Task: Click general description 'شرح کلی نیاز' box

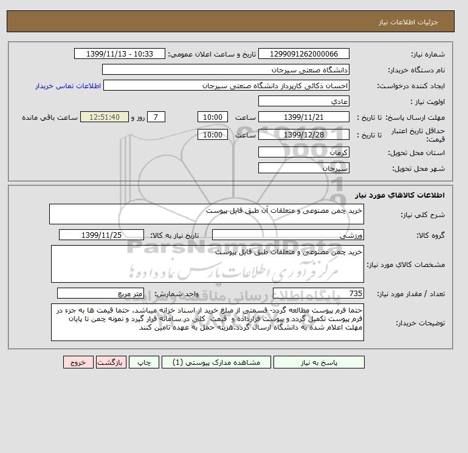Action: (x=207, y=214)
